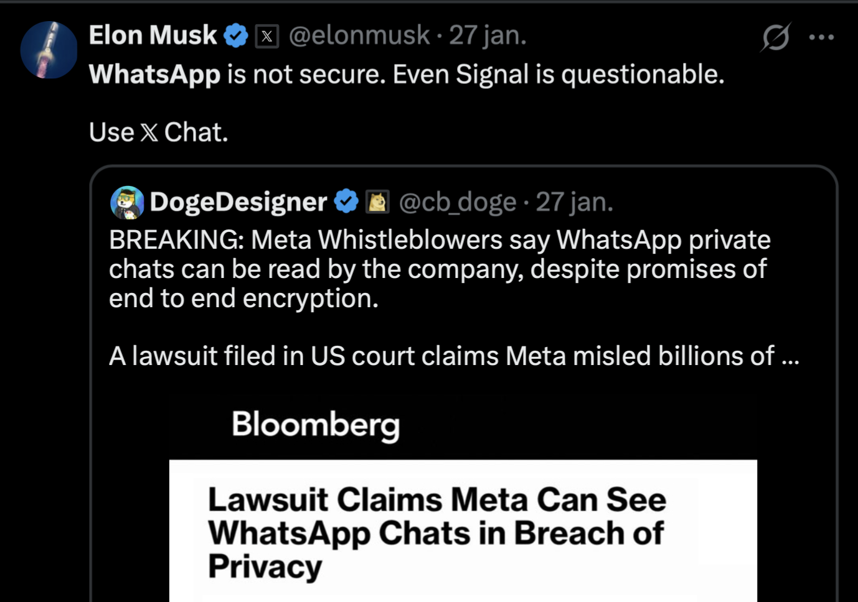Click the X affiliation badge beside Elon Musk
Viewport: 858px width, 602px height.
266,36
